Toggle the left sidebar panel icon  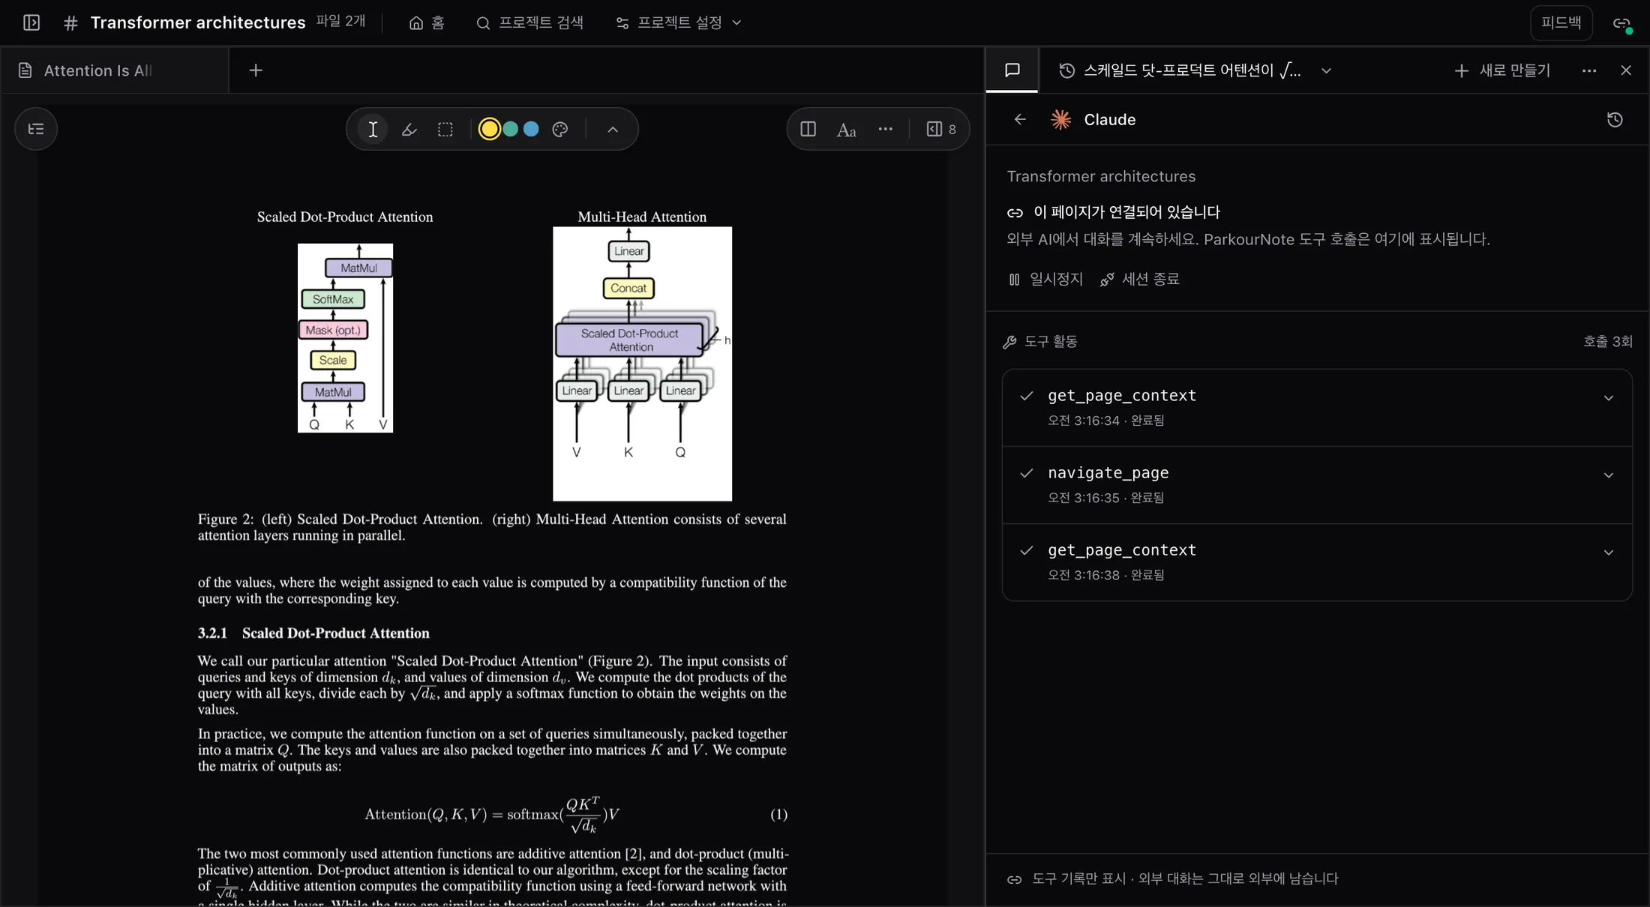[x=31, y=22]
